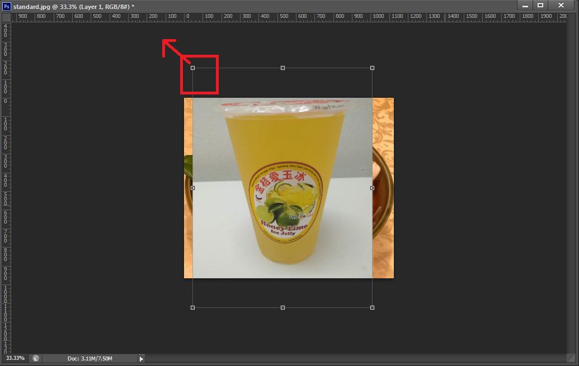
Task: Click the 1000 mark on horizontal ruler
Action: pos(379,17)
